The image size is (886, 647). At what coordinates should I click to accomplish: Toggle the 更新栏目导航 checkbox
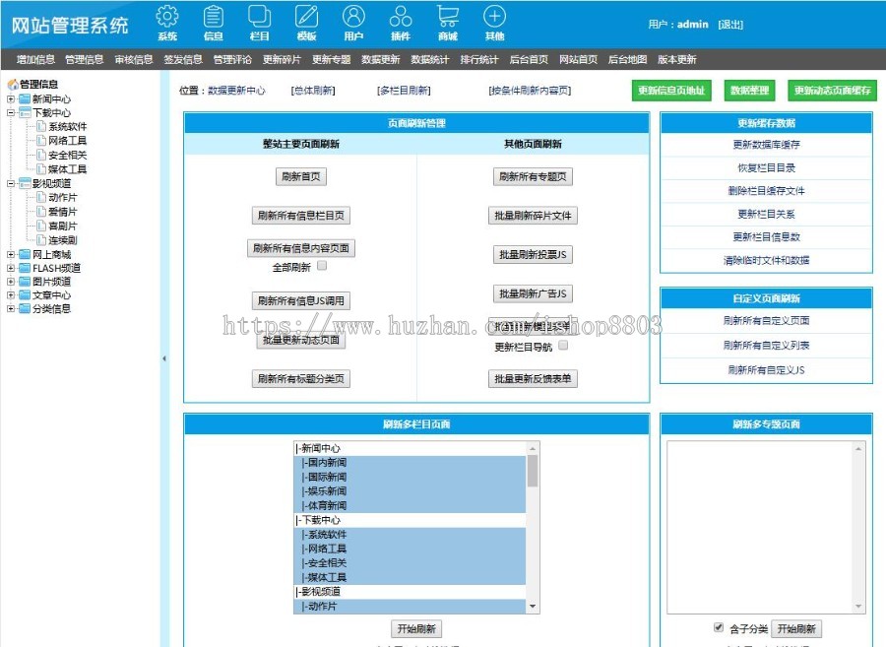click(x=563, y=346)
